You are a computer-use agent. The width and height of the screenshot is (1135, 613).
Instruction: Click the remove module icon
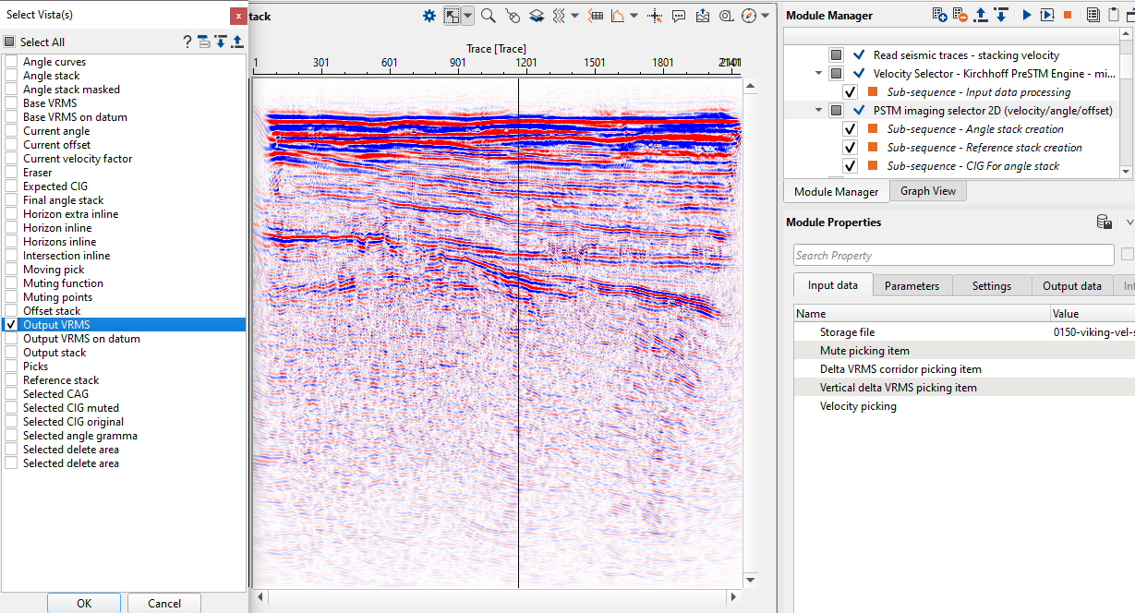960,15
